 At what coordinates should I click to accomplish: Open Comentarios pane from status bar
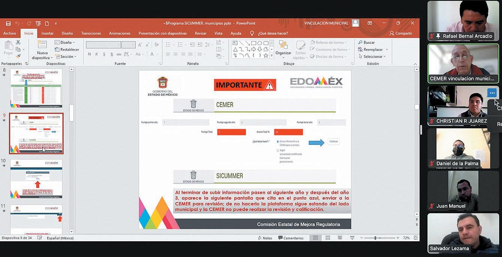point(291,238)
